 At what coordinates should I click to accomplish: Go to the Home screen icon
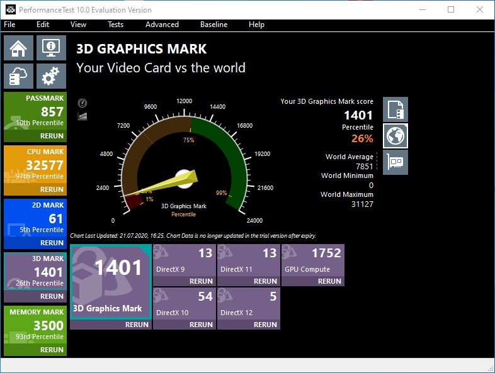click(x=18, y=48)
